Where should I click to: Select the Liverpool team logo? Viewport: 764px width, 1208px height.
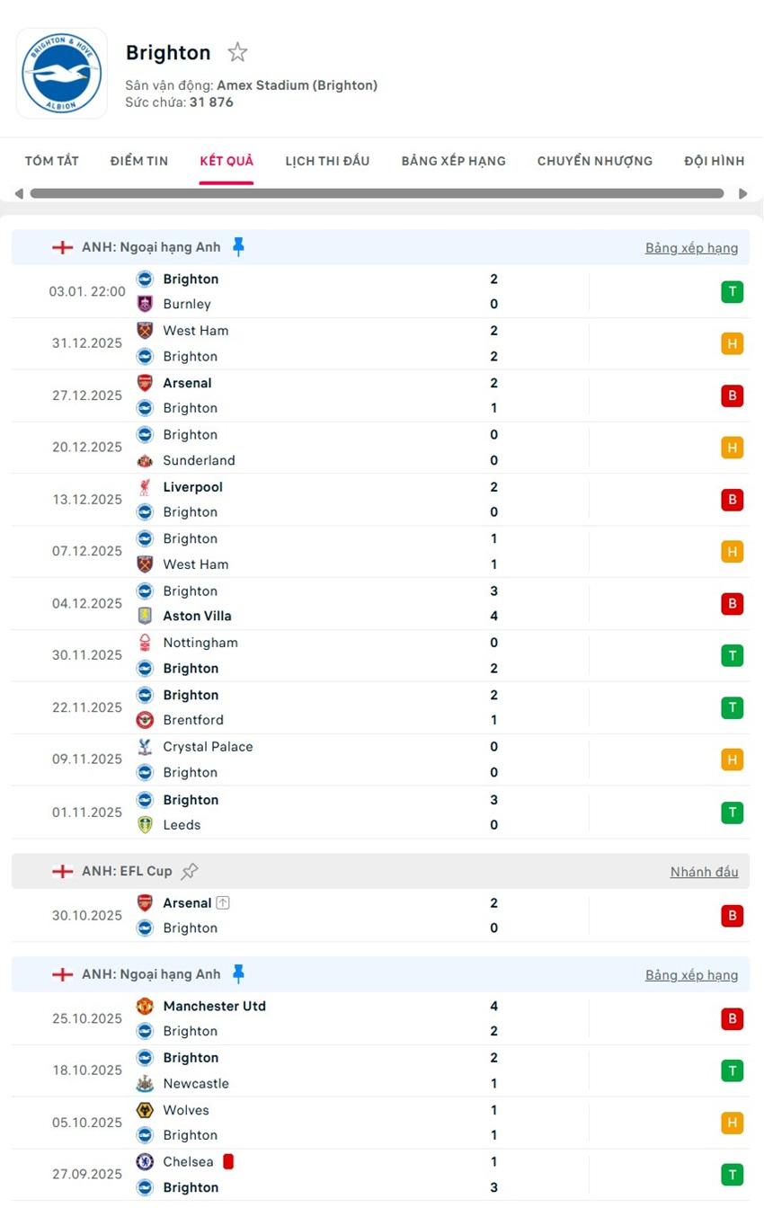coord(145,486)
